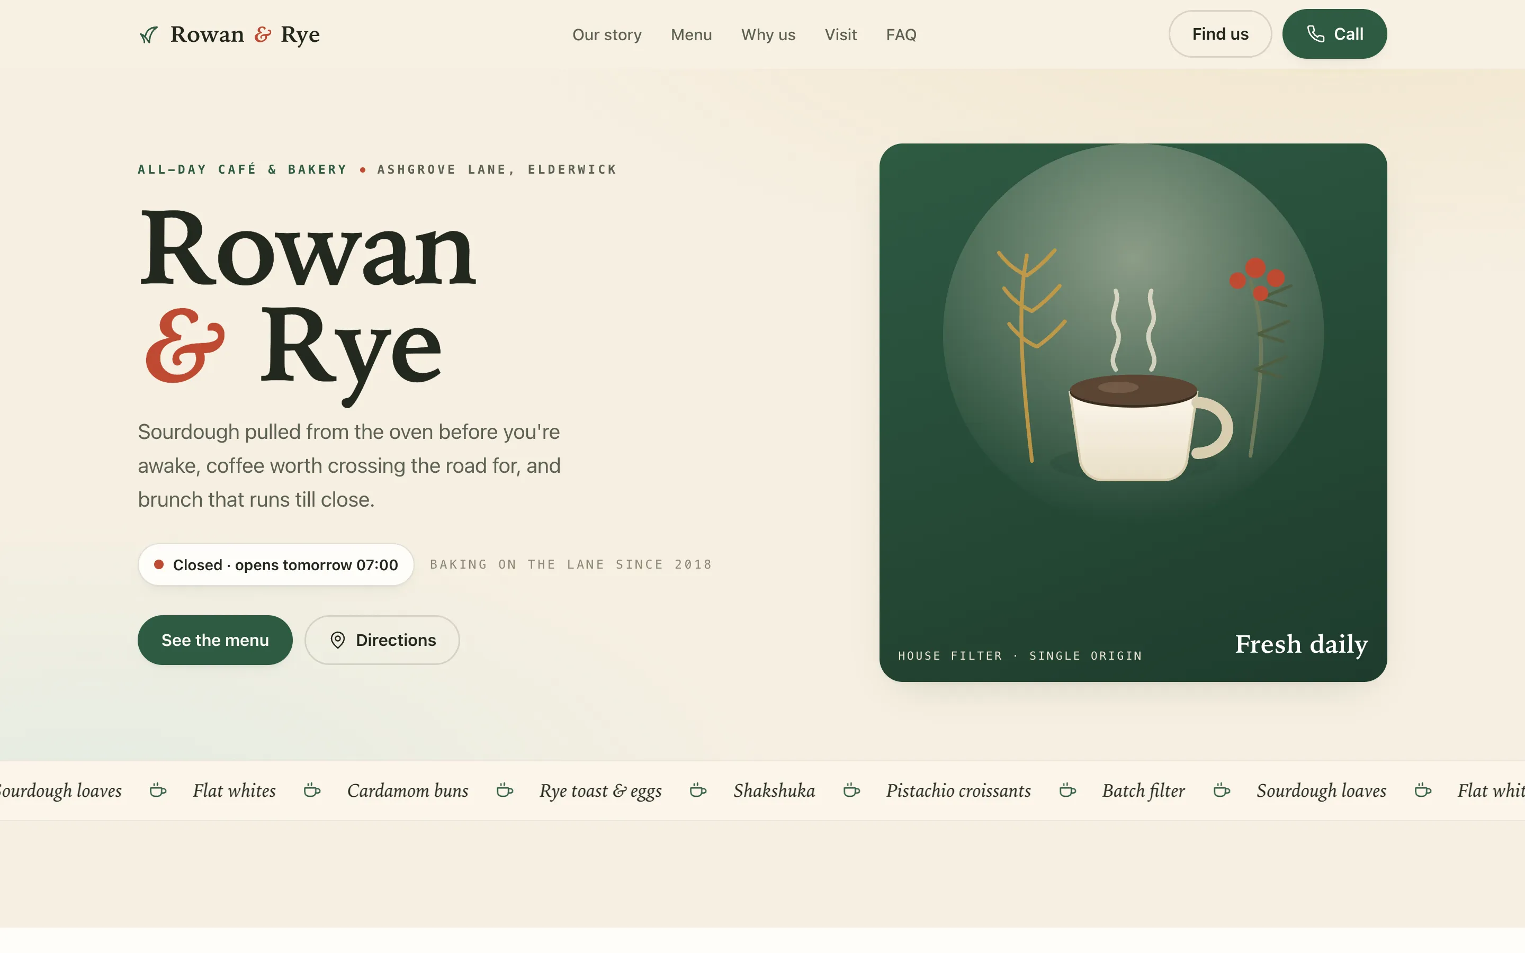This screenshot has height=953, width=1525.
Task: Click Rye toast & eggs in the ticker
Action: 600,791
